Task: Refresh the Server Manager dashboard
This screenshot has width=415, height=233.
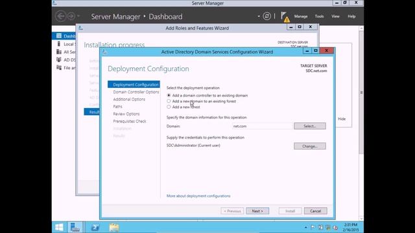Action: pyautogui.click(x=267, y=16)
